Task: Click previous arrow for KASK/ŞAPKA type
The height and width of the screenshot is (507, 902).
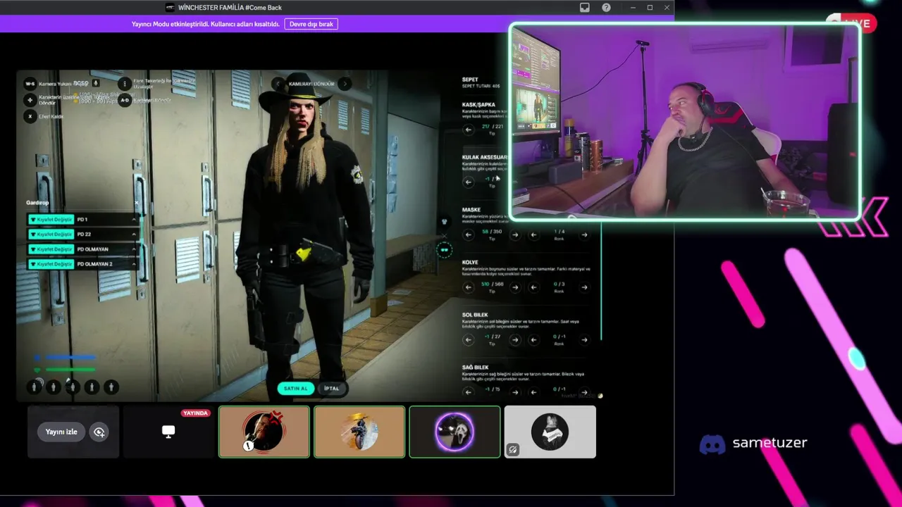Action: (468, 130)
